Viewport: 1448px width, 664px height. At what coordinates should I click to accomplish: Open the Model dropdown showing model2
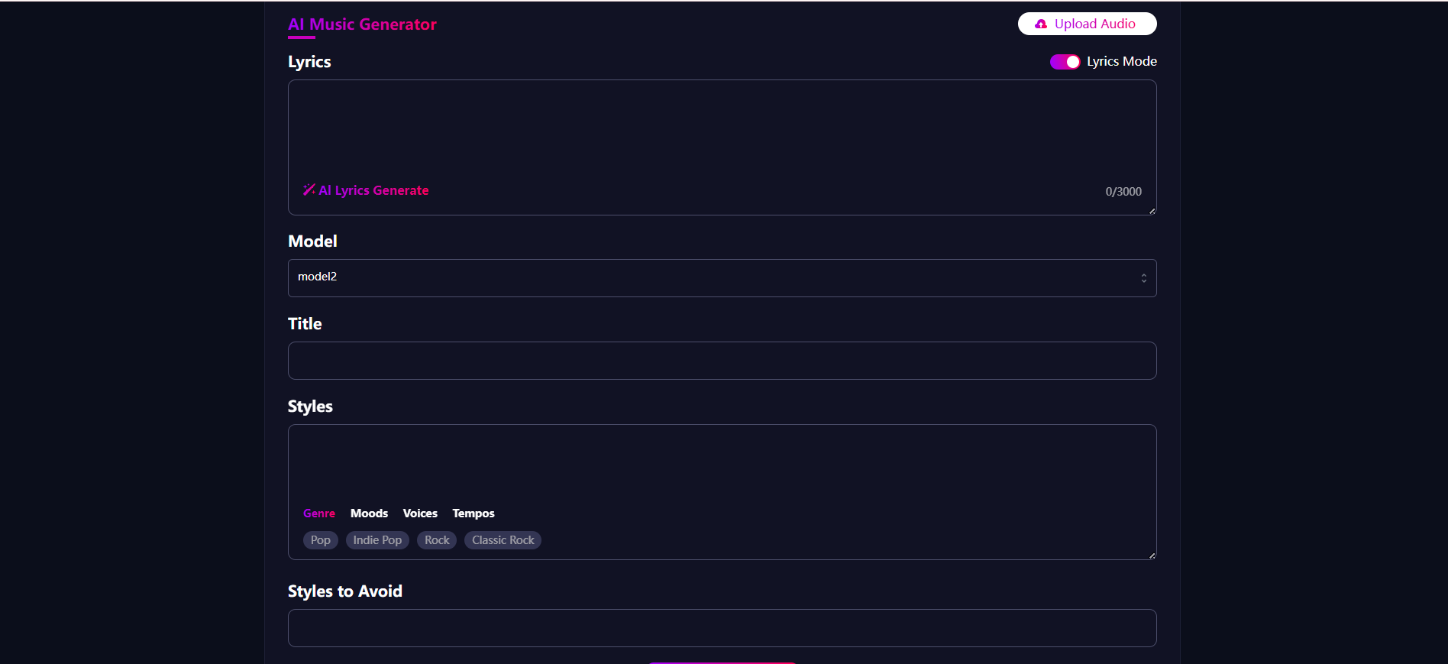[722, 278]
